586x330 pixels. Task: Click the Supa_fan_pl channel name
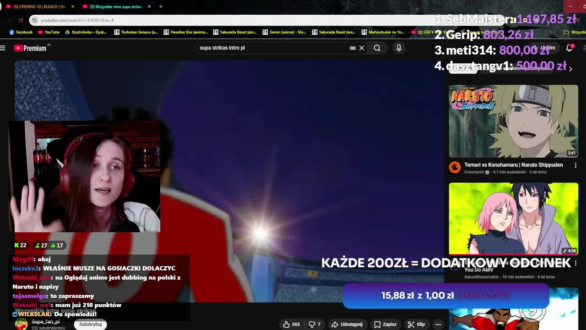pyautogui.click(x=45, y=322)
